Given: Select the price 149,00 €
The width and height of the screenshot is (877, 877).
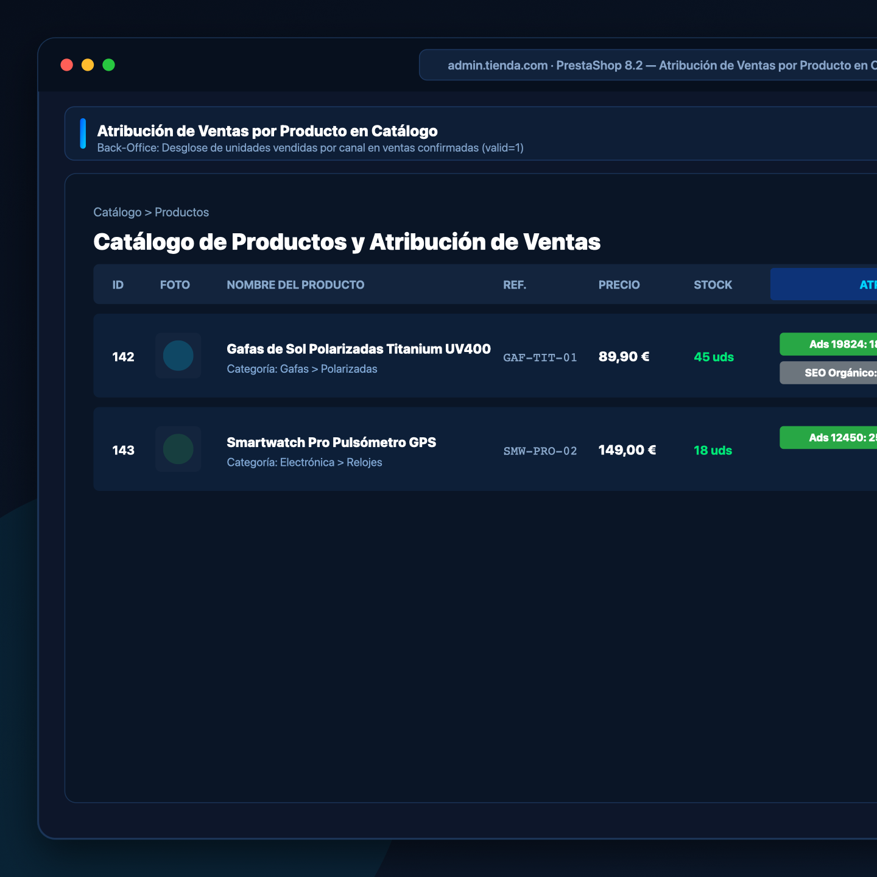Looking at the screenshot, I should click(627, 450).
